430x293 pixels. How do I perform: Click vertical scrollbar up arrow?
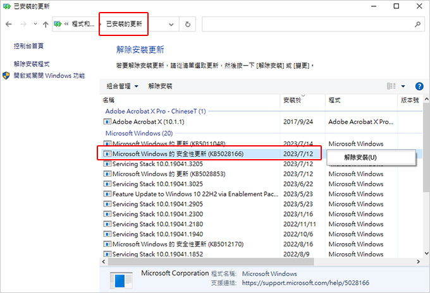(x=426, y=99)
